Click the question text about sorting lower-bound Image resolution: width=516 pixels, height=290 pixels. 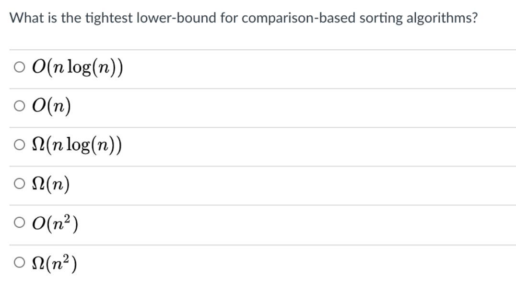click(244, 18)
